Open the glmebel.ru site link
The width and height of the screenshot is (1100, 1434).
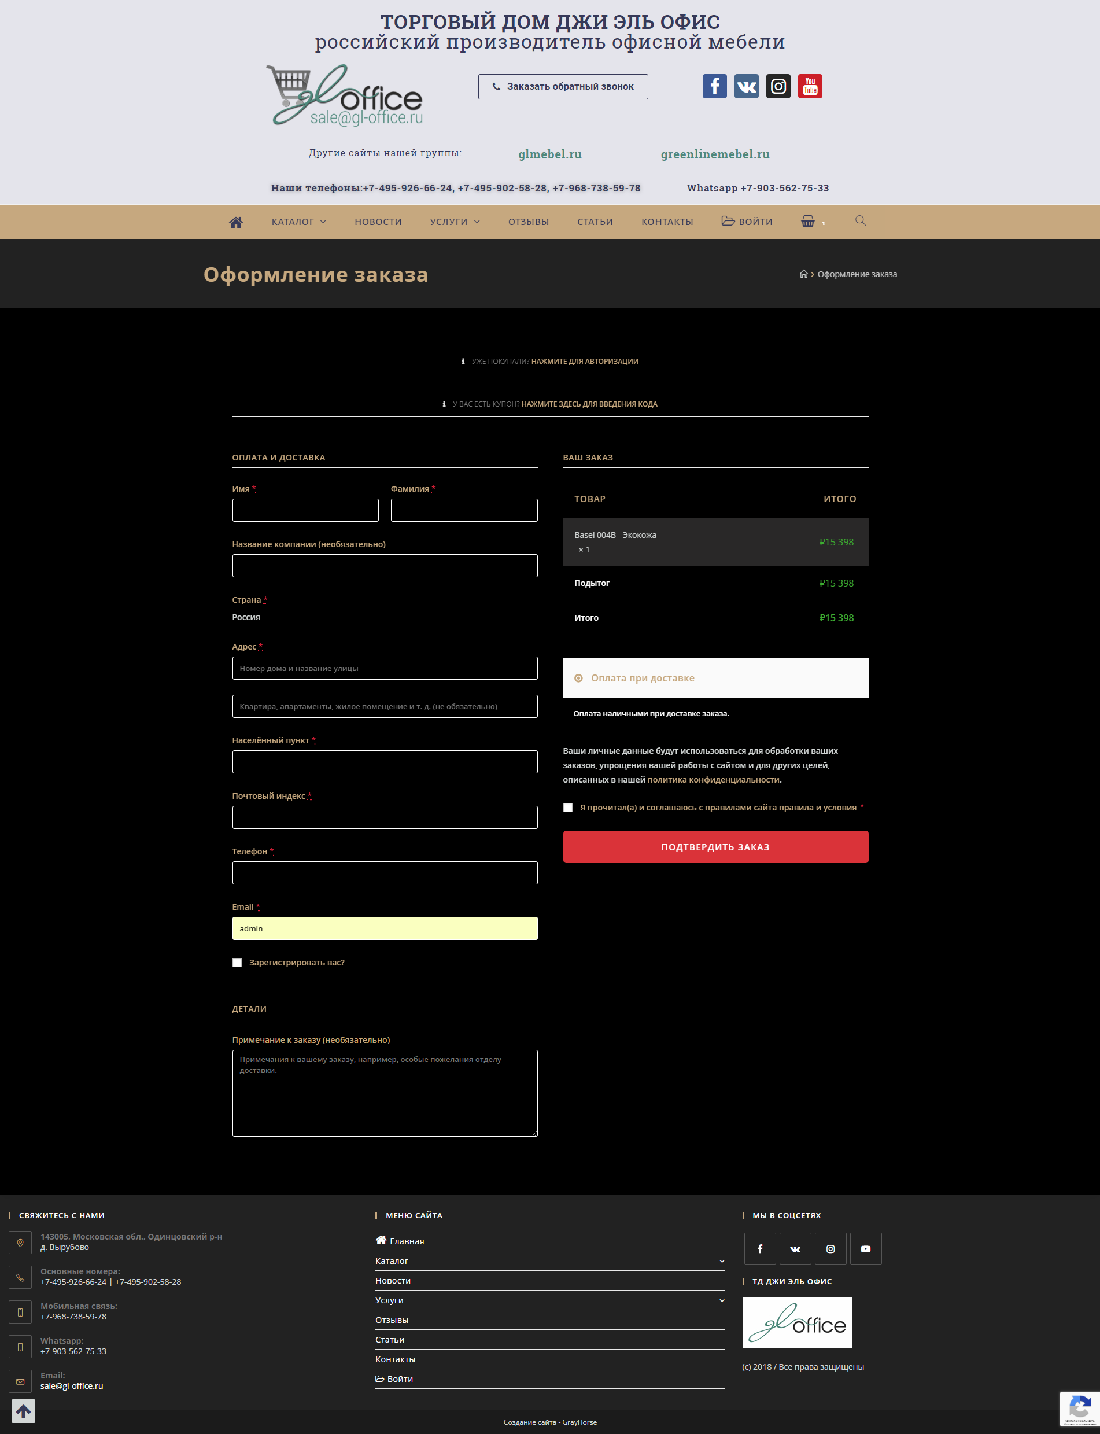tap(550, 154)
